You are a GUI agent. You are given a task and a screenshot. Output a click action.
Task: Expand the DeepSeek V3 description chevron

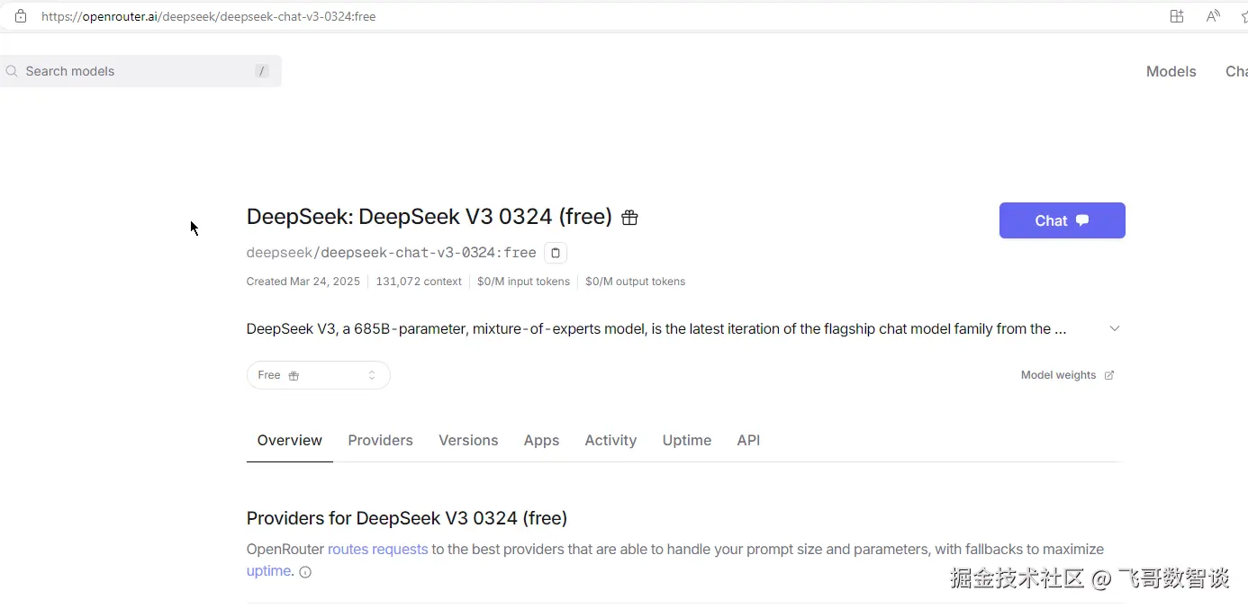[1115, 328]
